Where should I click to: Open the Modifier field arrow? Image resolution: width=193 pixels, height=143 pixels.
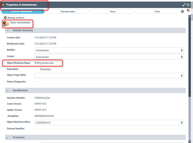(182, 50)
